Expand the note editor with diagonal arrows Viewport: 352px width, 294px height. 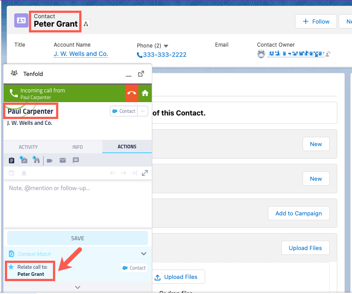pos(145,173)
